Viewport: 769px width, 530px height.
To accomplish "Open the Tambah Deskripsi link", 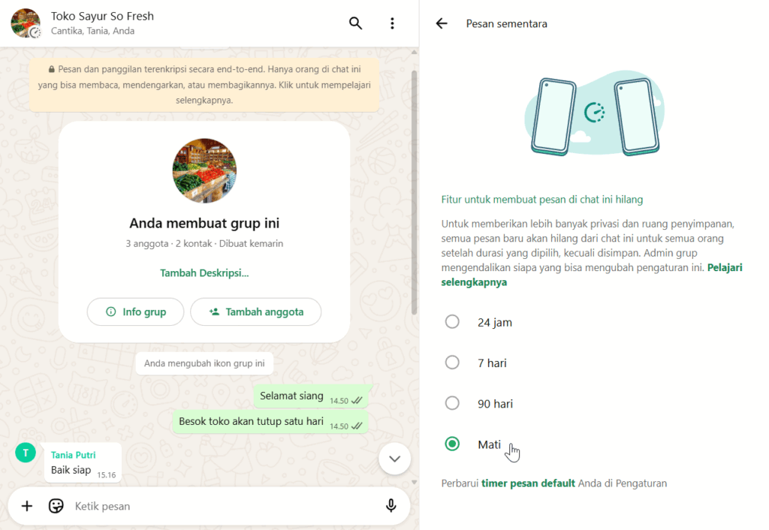I will [204, 273].
